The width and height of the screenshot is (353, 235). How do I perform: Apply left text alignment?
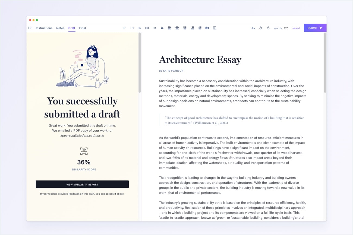[x=169, y=28]
